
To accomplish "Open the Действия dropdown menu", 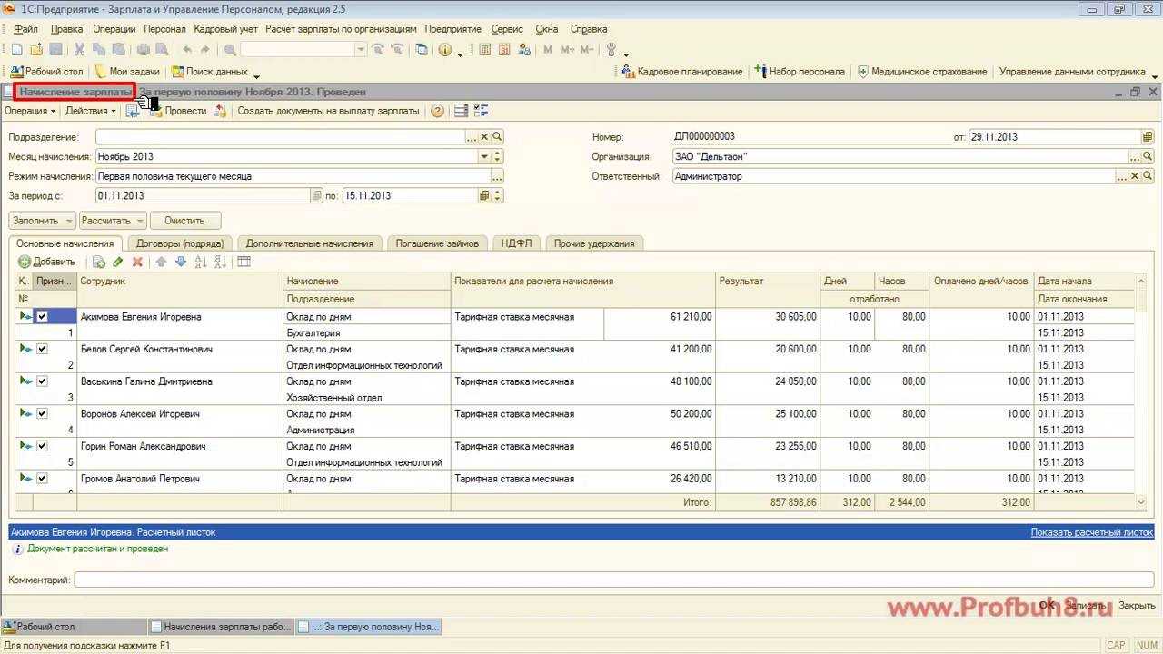I will [90, 111].
